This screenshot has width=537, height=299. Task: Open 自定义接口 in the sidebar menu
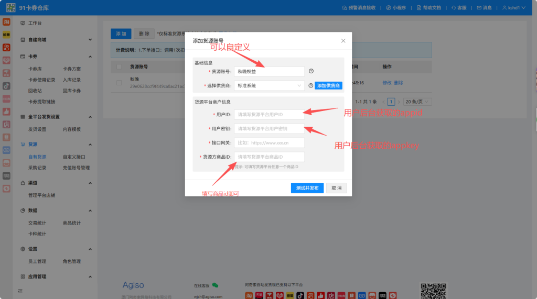[x=74, y=157]
